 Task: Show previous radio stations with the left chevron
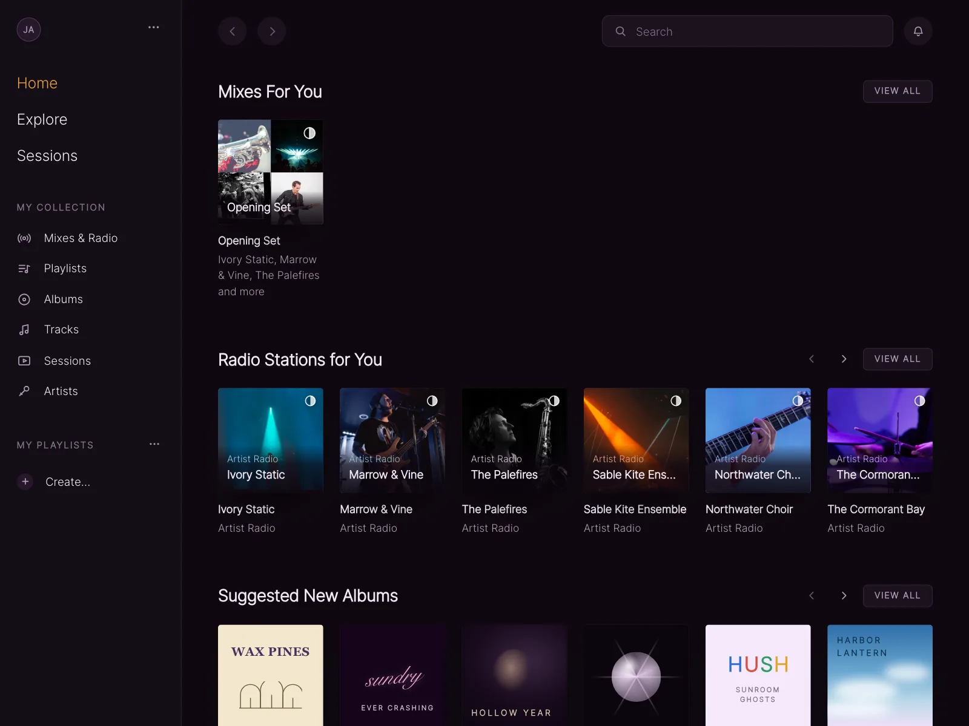tap(812, 359)
